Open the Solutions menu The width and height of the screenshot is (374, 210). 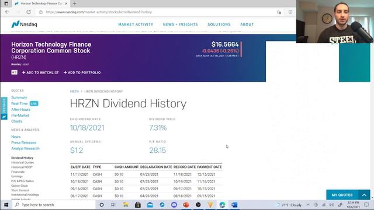pos(219,24)
